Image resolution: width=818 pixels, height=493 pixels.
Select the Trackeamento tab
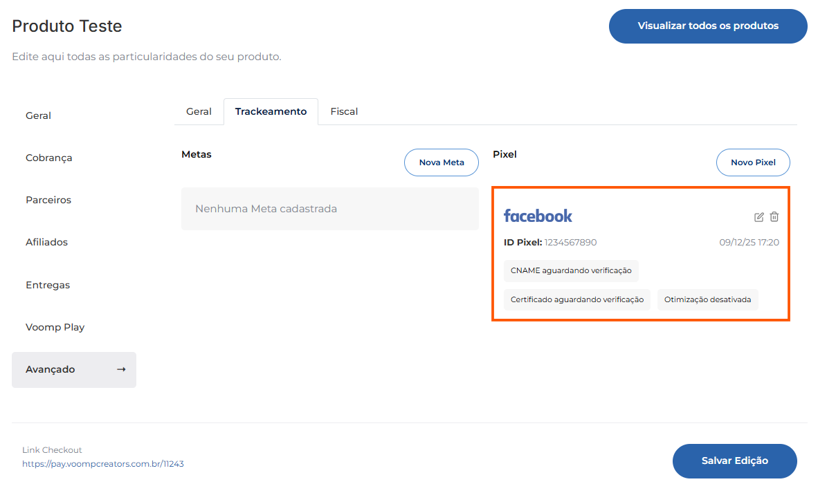point(271,111)
